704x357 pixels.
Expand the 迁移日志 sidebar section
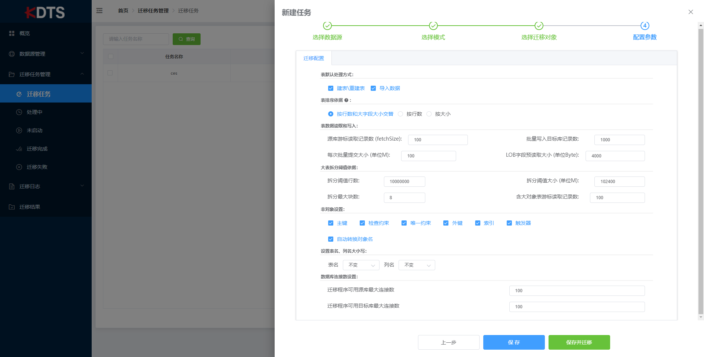click(30, 186)
